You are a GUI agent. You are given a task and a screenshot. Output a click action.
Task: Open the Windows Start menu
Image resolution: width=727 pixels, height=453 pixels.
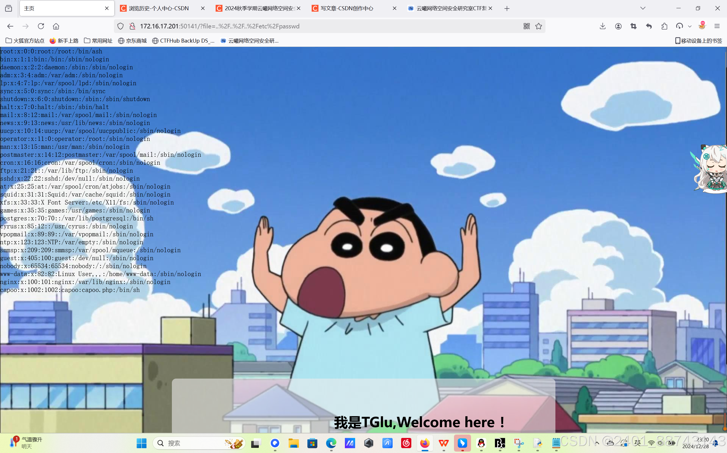pos(141,443)
